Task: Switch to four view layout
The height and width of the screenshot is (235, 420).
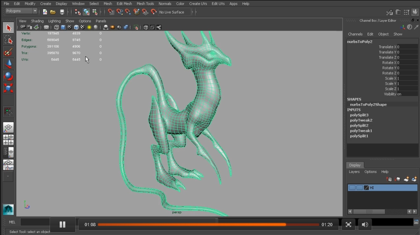Action: [x=8, y=140]
